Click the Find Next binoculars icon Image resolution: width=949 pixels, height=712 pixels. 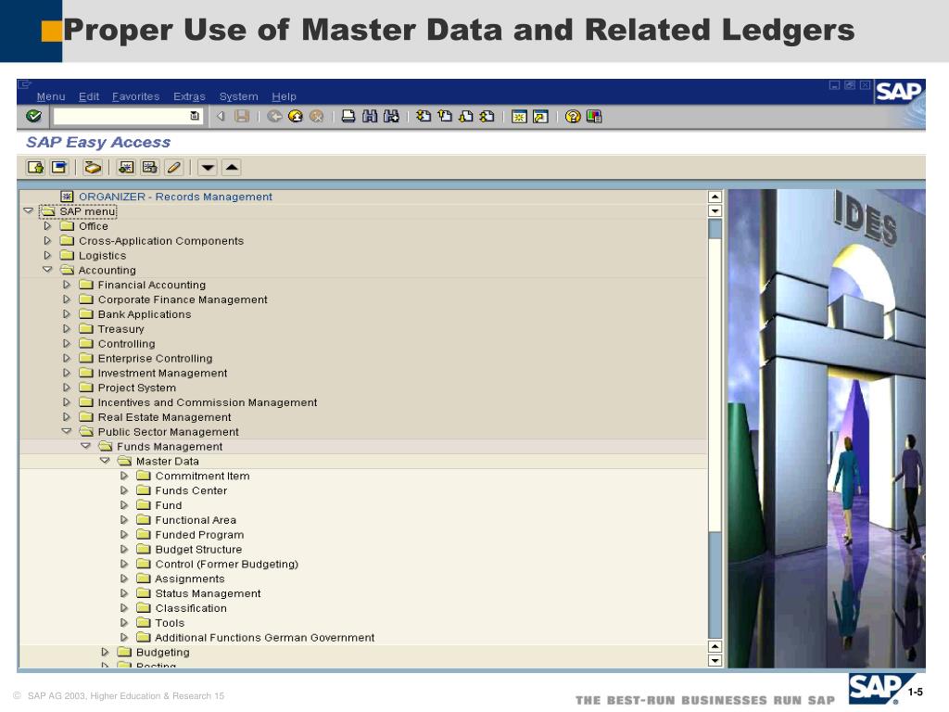pos(391,116)
